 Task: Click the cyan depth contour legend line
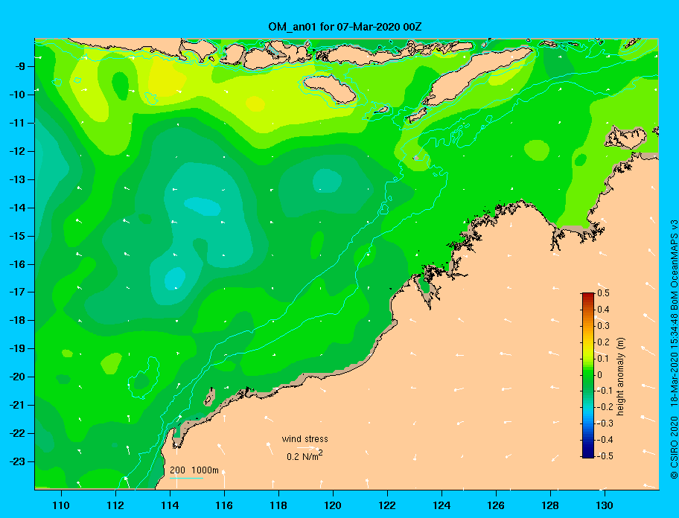click(187, 478)
